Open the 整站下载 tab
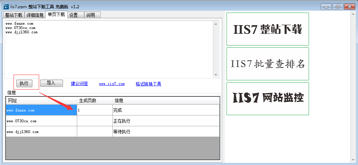This screenshot has height=165, width=358. [14, 15]
